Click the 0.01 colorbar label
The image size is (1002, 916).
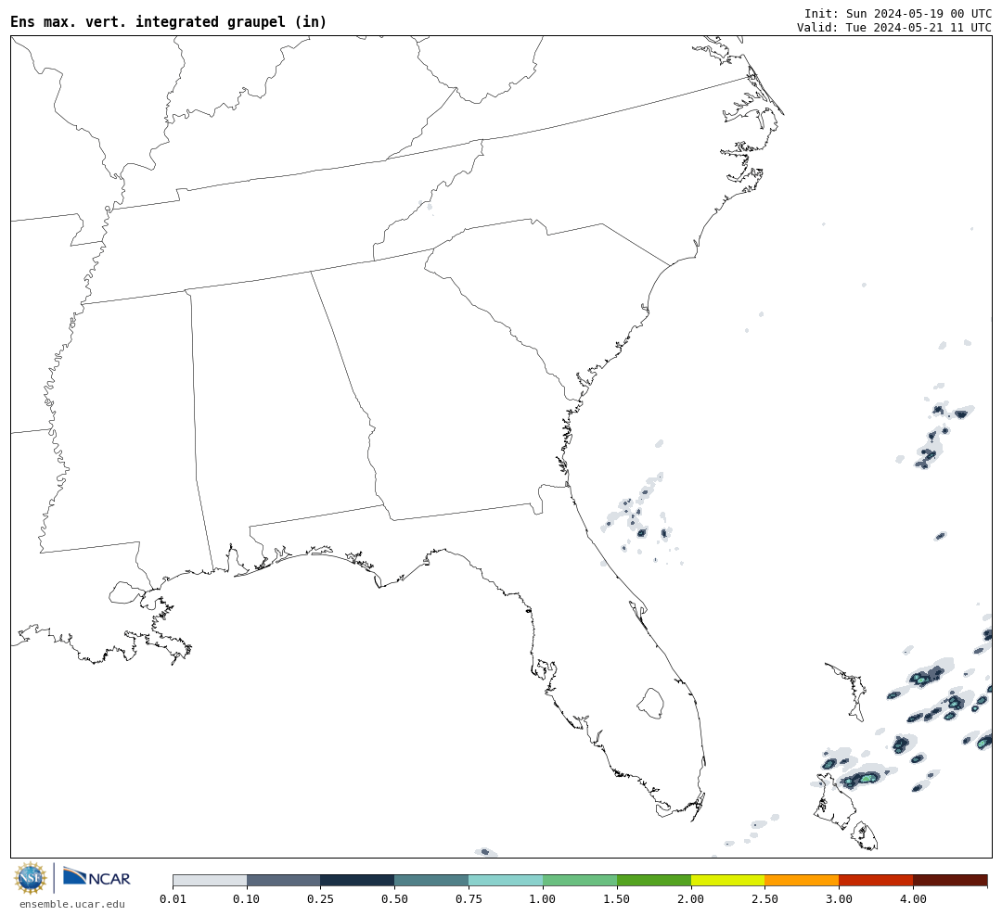point(173,899)
